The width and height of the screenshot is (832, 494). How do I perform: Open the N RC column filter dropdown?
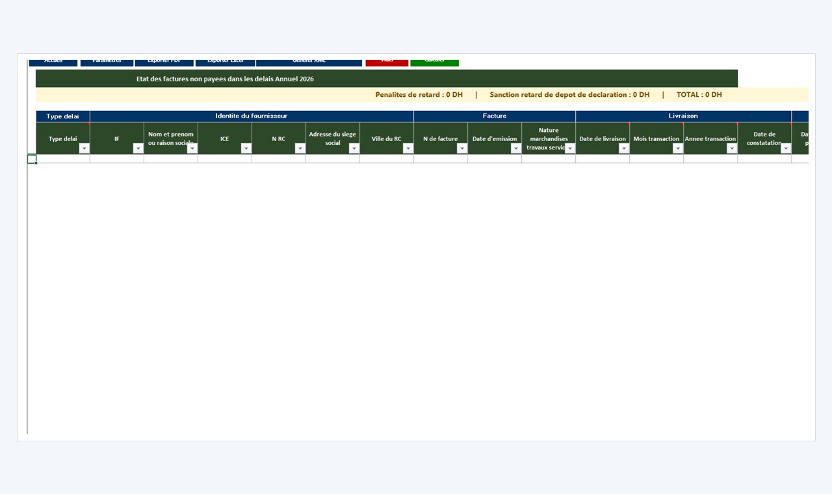point(300,148)
